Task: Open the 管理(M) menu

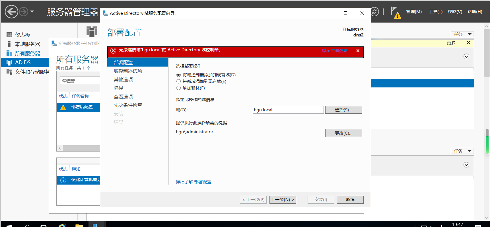Action: tap(414, 12)
